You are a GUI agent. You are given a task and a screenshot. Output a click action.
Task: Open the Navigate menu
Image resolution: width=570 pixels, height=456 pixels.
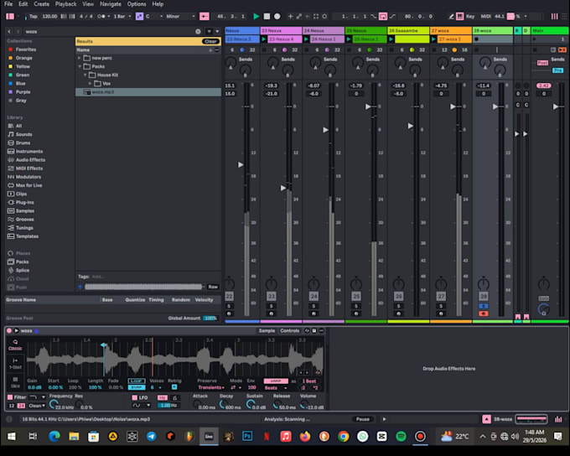coord(111,4)
